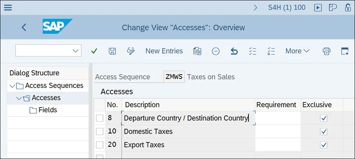This screenshot has height=159, width=355.
Task: Click the Select All list icon
Action: (x=253, y=51)
